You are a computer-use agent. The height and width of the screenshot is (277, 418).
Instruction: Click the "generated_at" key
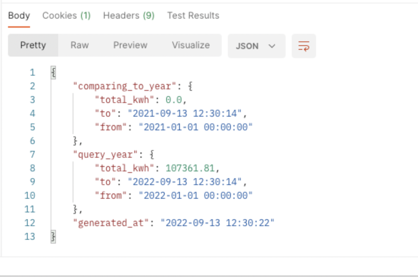[x=111, y=223]
